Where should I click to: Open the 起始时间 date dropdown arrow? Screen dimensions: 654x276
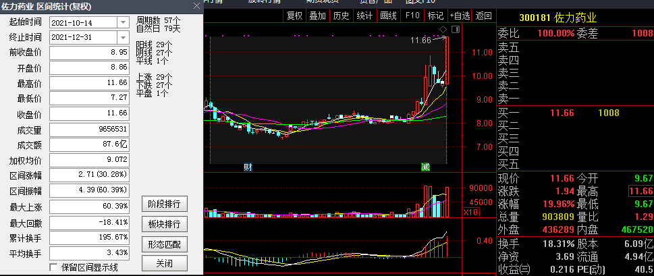pos(123,22)
